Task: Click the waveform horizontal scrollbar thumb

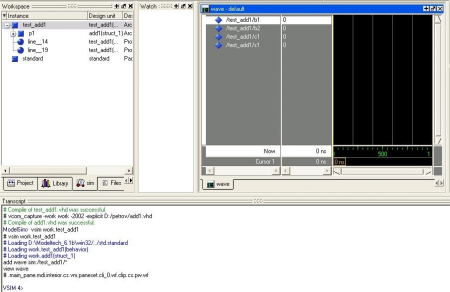Action: (382, 171)
